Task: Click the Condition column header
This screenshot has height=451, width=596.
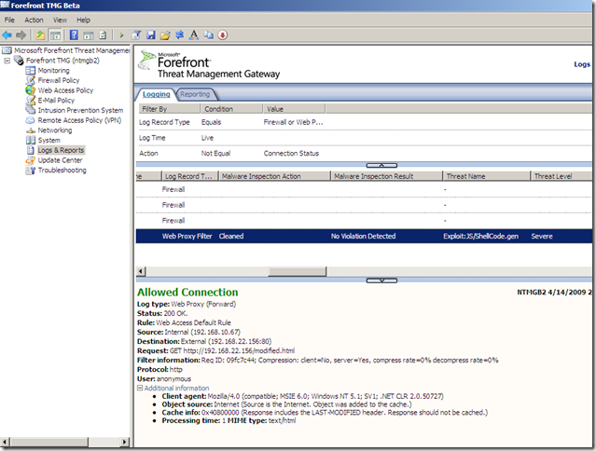Action: [232, 109]
